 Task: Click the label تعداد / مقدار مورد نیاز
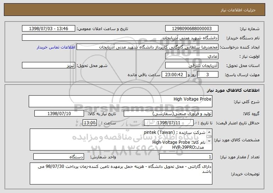[x=240, y=157]
